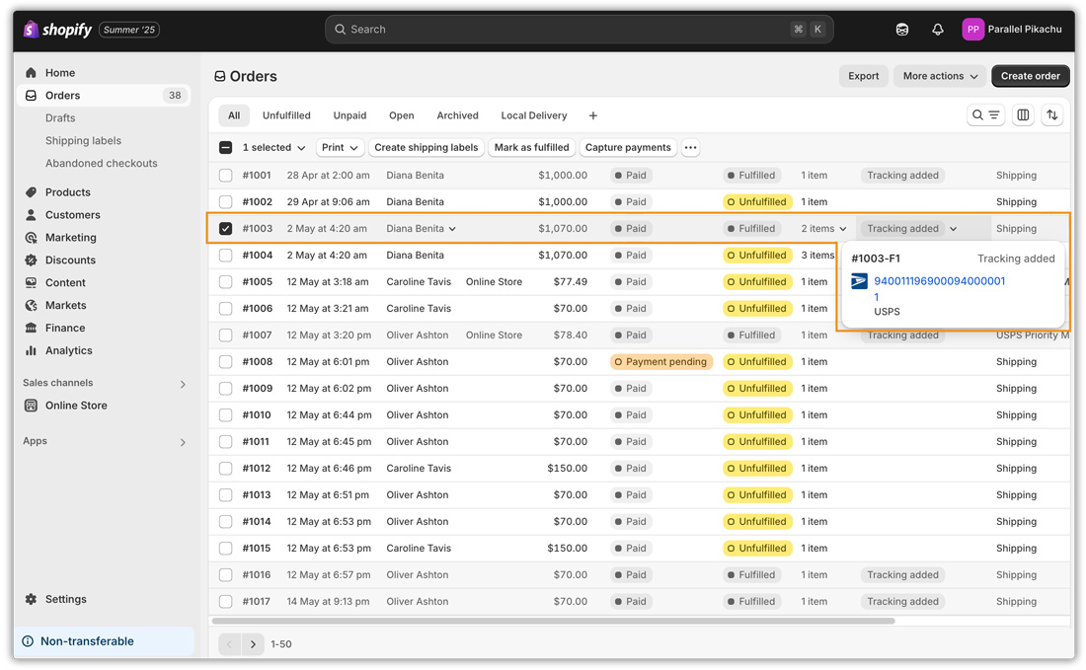
Task: Click the Analytics bar chart icon
Action: coord(31,350)
